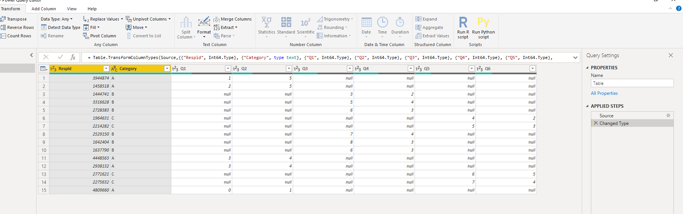
Task: Click All Properties link
Action: [x=604, y=93]
